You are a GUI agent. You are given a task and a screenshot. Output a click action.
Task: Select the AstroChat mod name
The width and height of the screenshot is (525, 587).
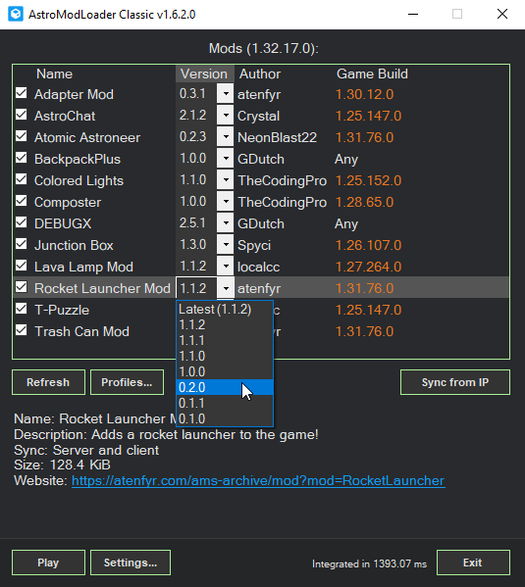click(65, 116)
